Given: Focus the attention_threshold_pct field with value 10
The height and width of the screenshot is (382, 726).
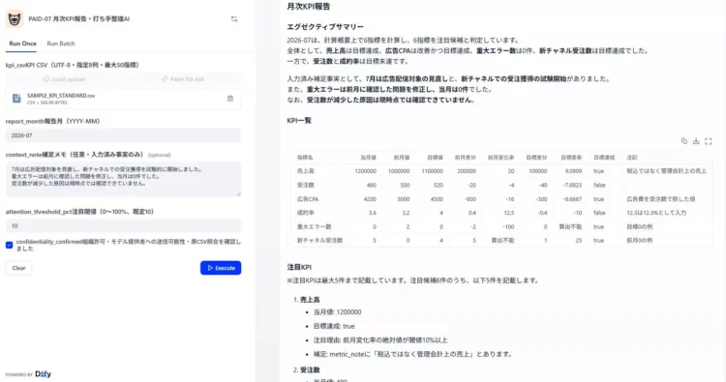Looking at the screenshot, I should (x=123, y=225).
